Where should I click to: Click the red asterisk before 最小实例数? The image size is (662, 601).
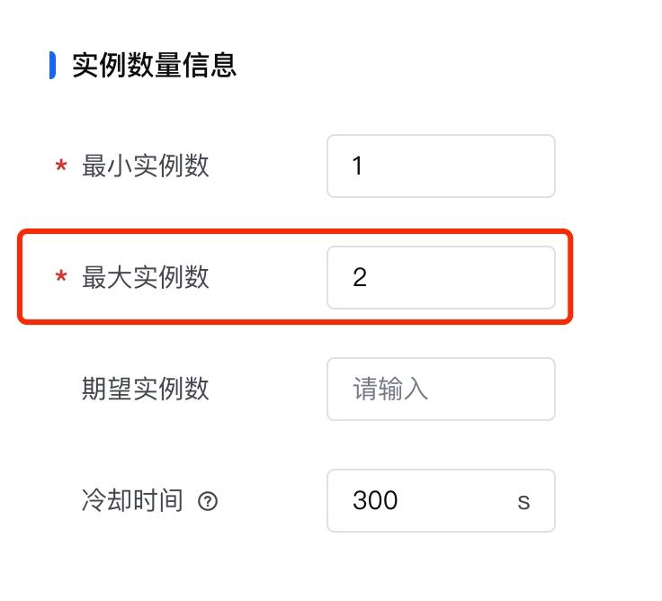pos(61,166)
